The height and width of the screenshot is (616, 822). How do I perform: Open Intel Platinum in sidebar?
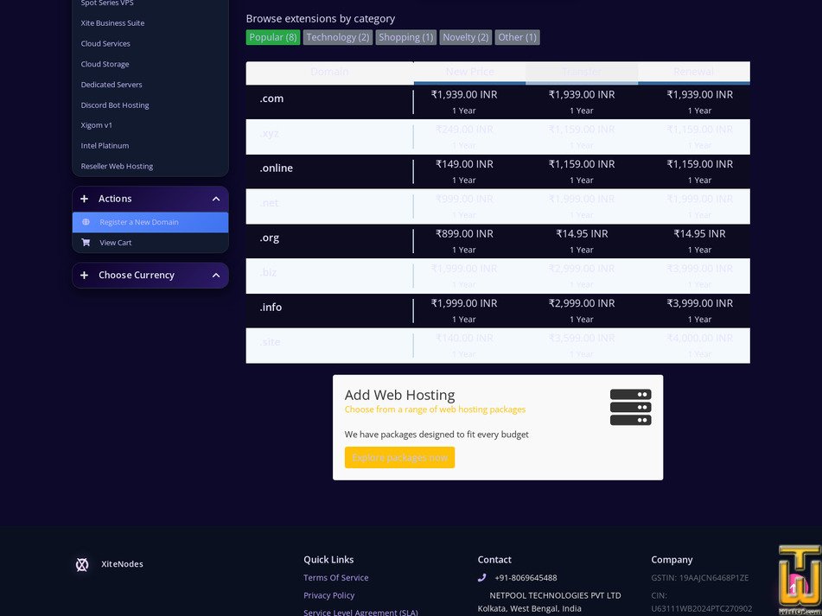click(105, 146)
